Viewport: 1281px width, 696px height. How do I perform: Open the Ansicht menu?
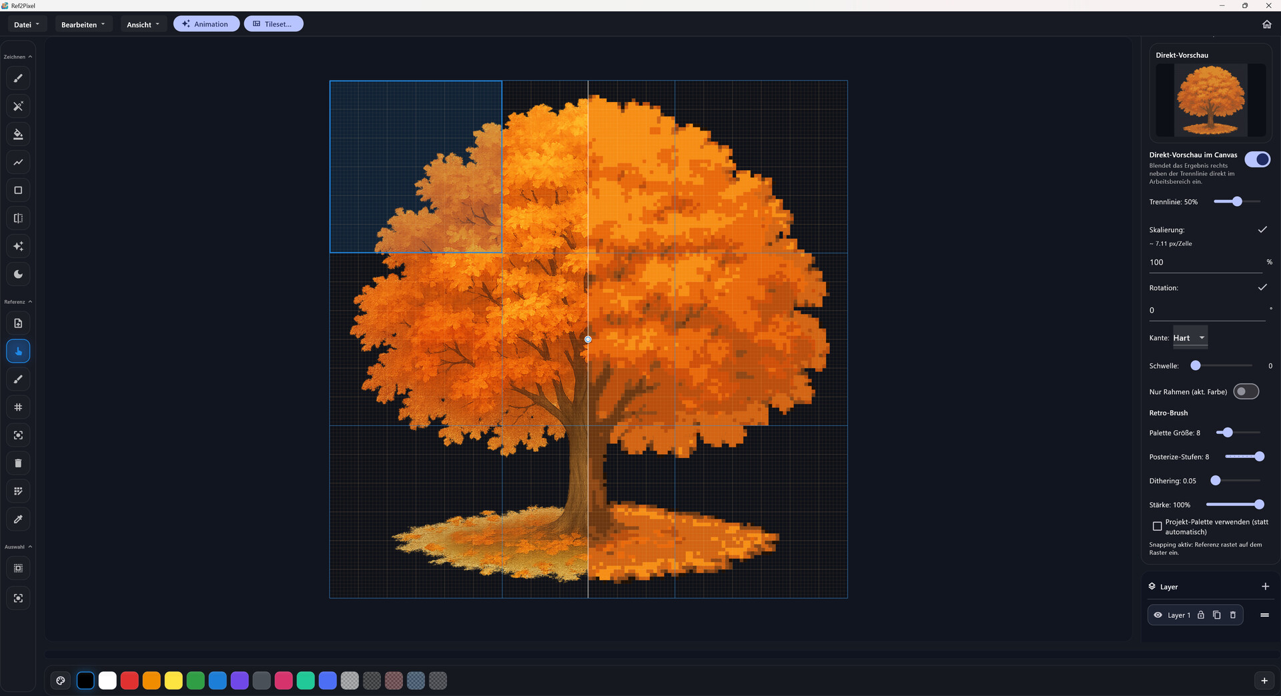click(142, 24)
